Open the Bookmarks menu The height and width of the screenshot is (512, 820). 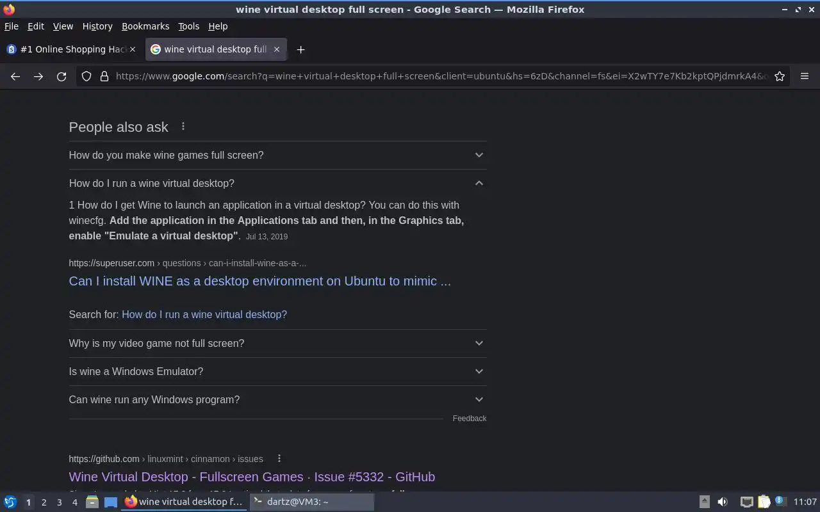[x=145, y=26]
